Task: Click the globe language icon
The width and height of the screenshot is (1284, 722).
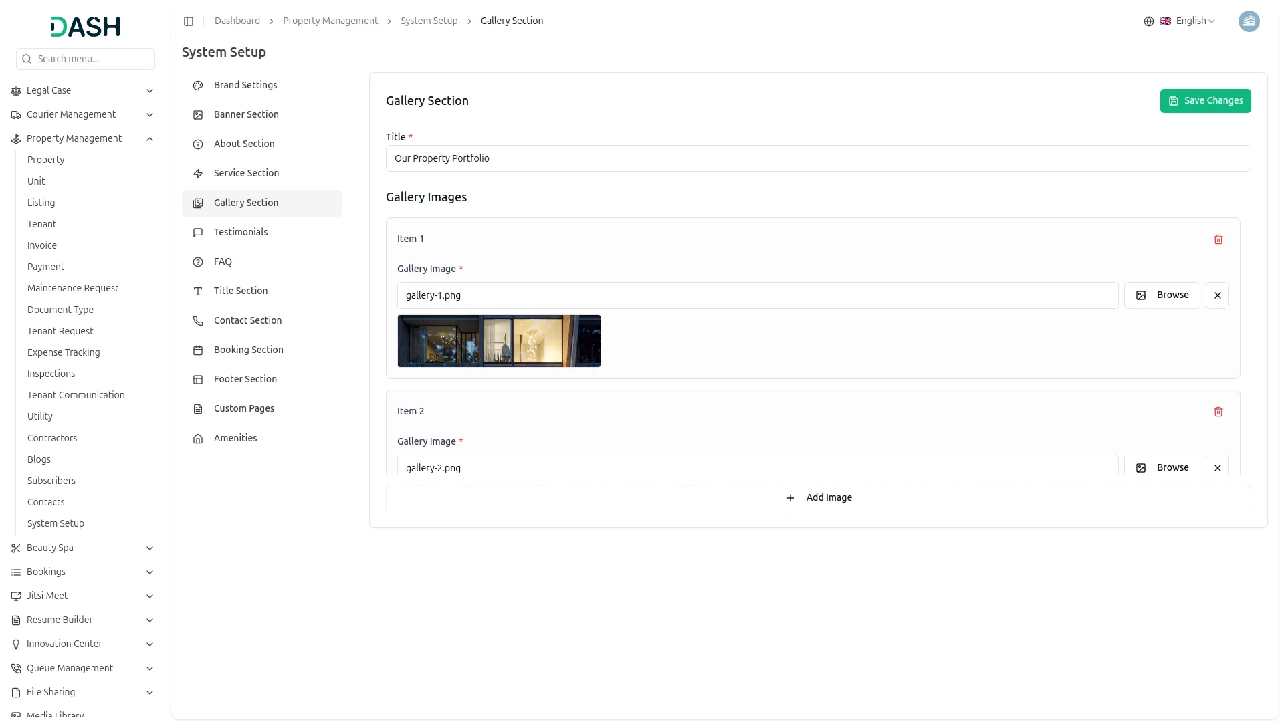Action: [1148, 21]
